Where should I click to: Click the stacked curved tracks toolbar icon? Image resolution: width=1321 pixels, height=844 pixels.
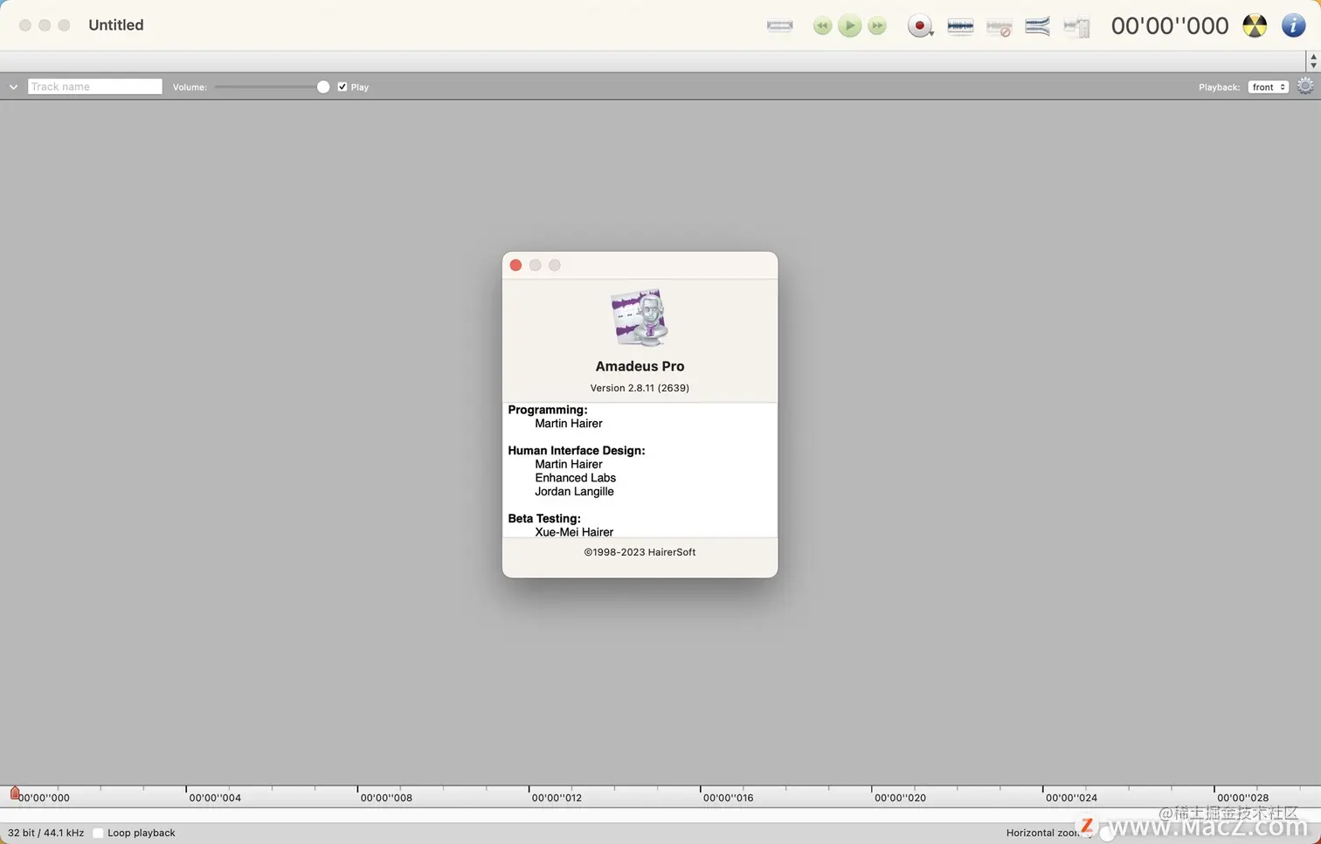pos(1037,26)
